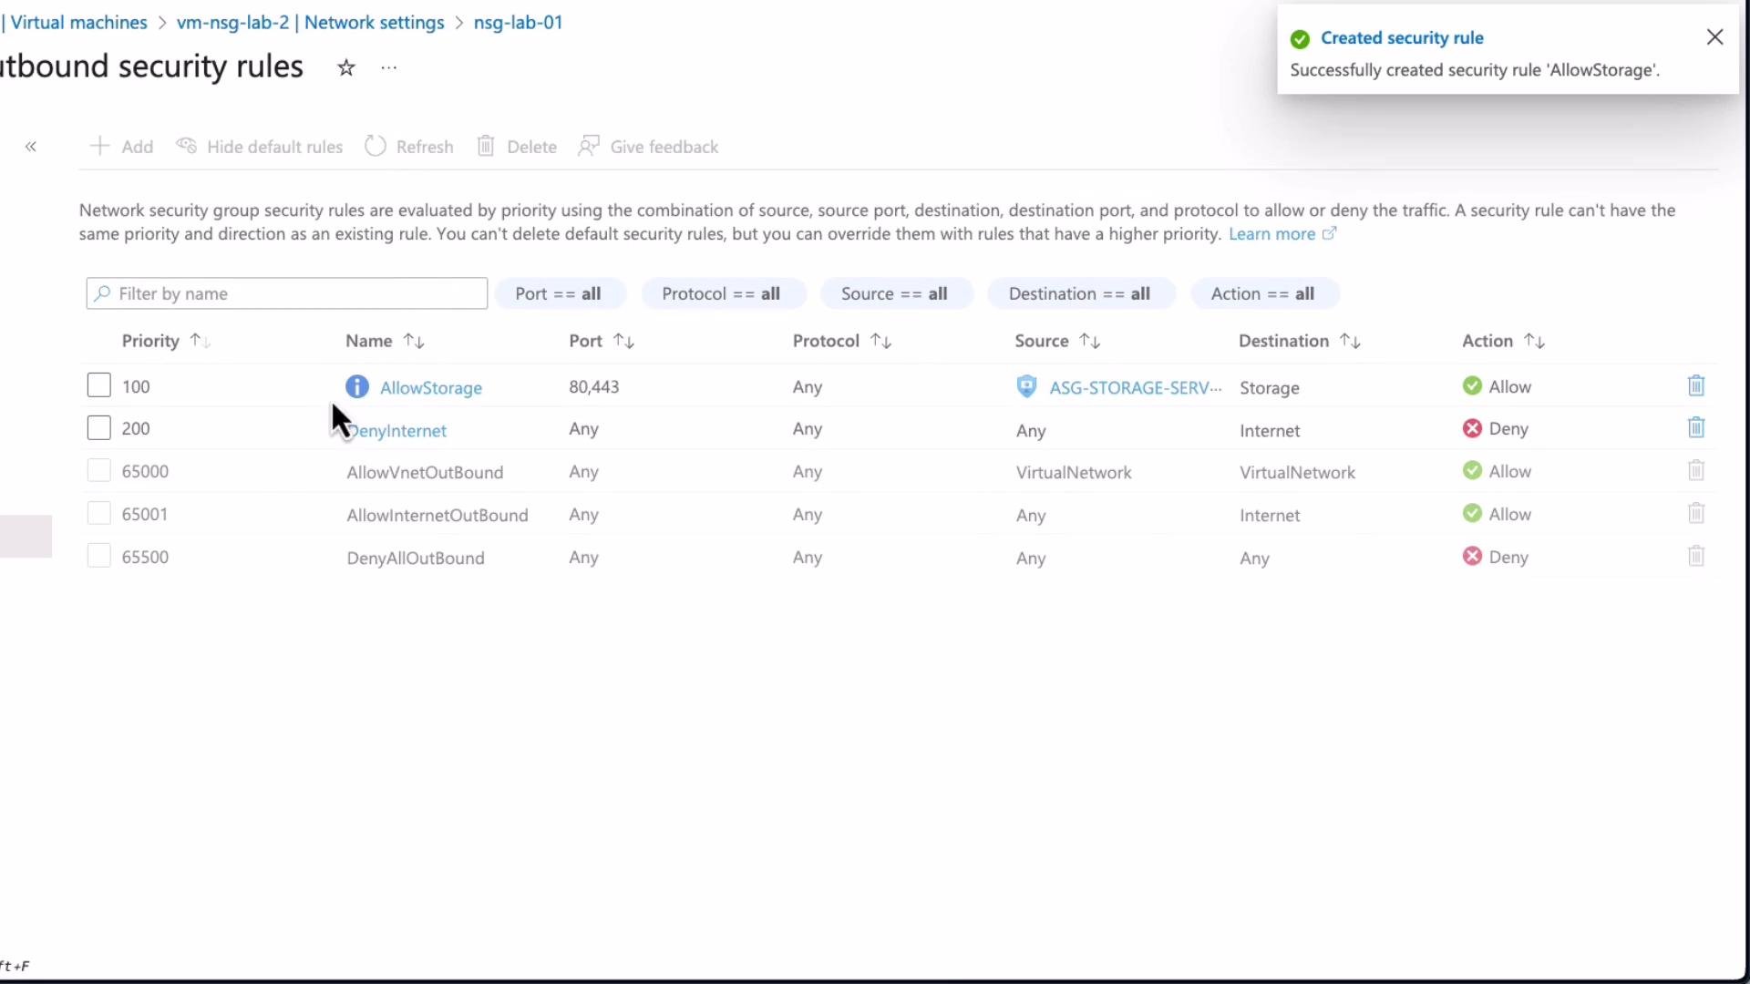The width and height of the screenshot is (1750, 984).
Task: Sort by Source column
Action: [1057, 341]
